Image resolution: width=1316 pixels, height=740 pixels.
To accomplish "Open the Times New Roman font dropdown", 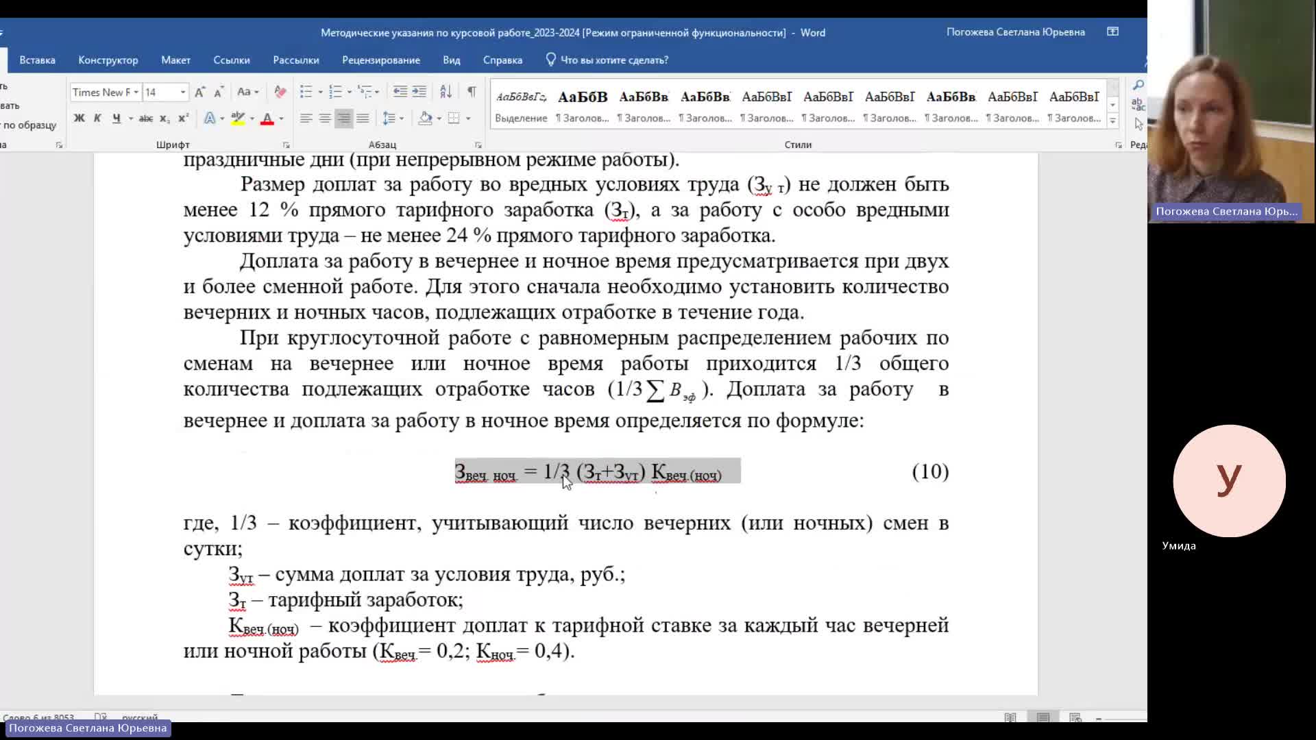I will pos(136,92).
